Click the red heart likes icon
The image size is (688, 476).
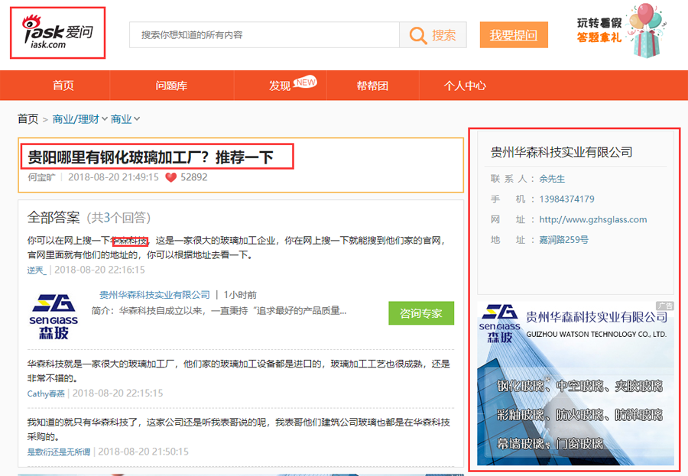coord(170,177)
